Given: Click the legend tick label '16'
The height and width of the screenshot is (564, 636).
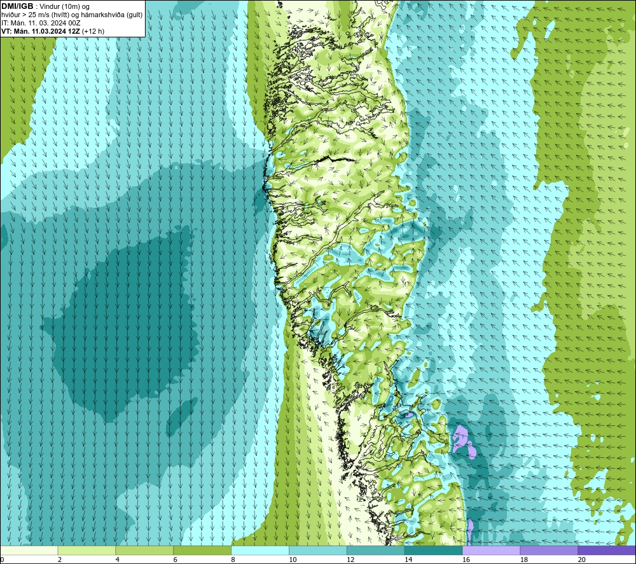Looking at the screenshot, I should [466, 560].
